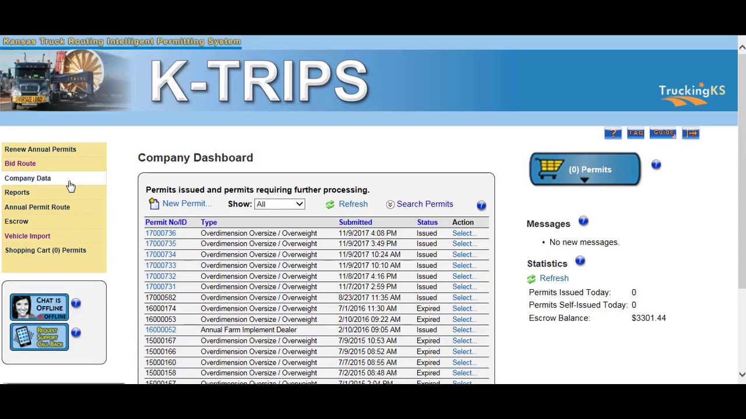The width and height of the screenshot is (746, 419).
Task: Open the shopping cart (0) Permits button
Action: coord(585,169)
